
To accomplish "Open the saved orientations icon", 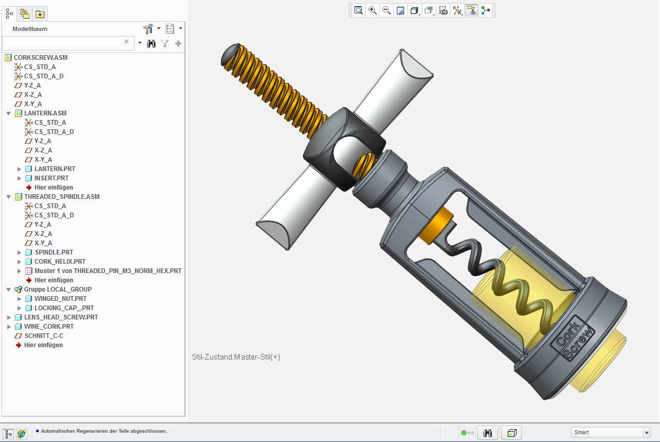I will (429, 10).
